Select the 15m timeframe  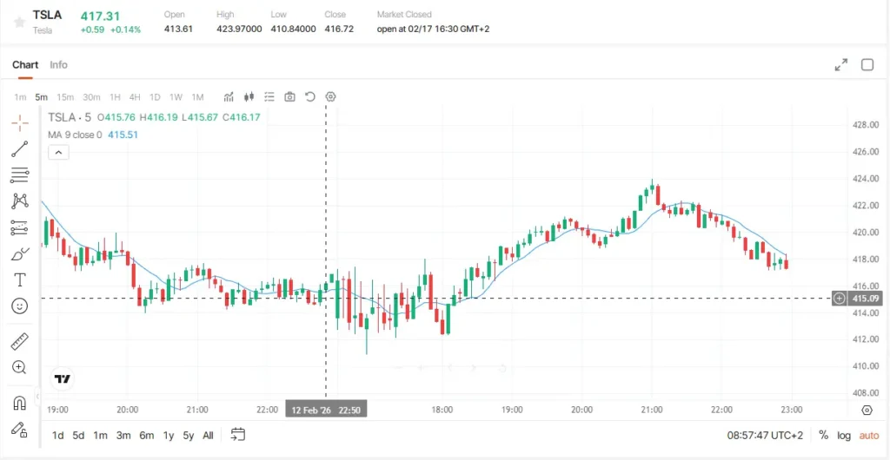(64, 97)
